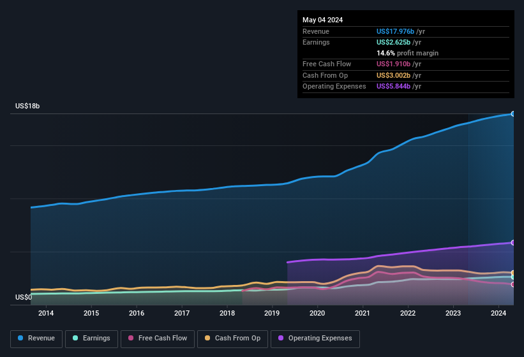The image size is (524, 357).
Task: Click the 2022 x-axis label
Action: [x=408, y=313]
